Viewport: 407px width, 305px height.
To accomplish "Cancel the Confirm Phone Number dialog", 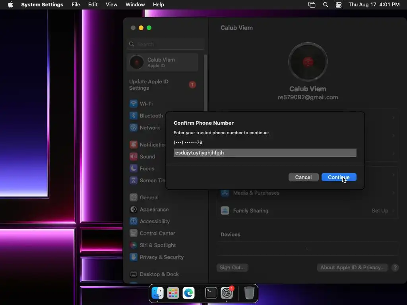I will coord(303,177).
